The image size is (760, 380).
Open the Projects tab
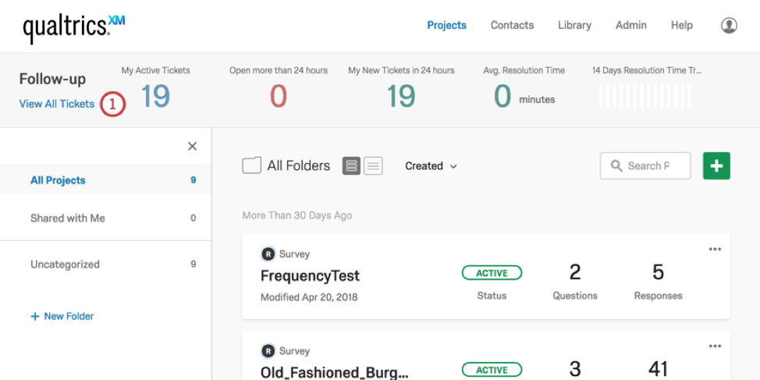pos(446,25)
